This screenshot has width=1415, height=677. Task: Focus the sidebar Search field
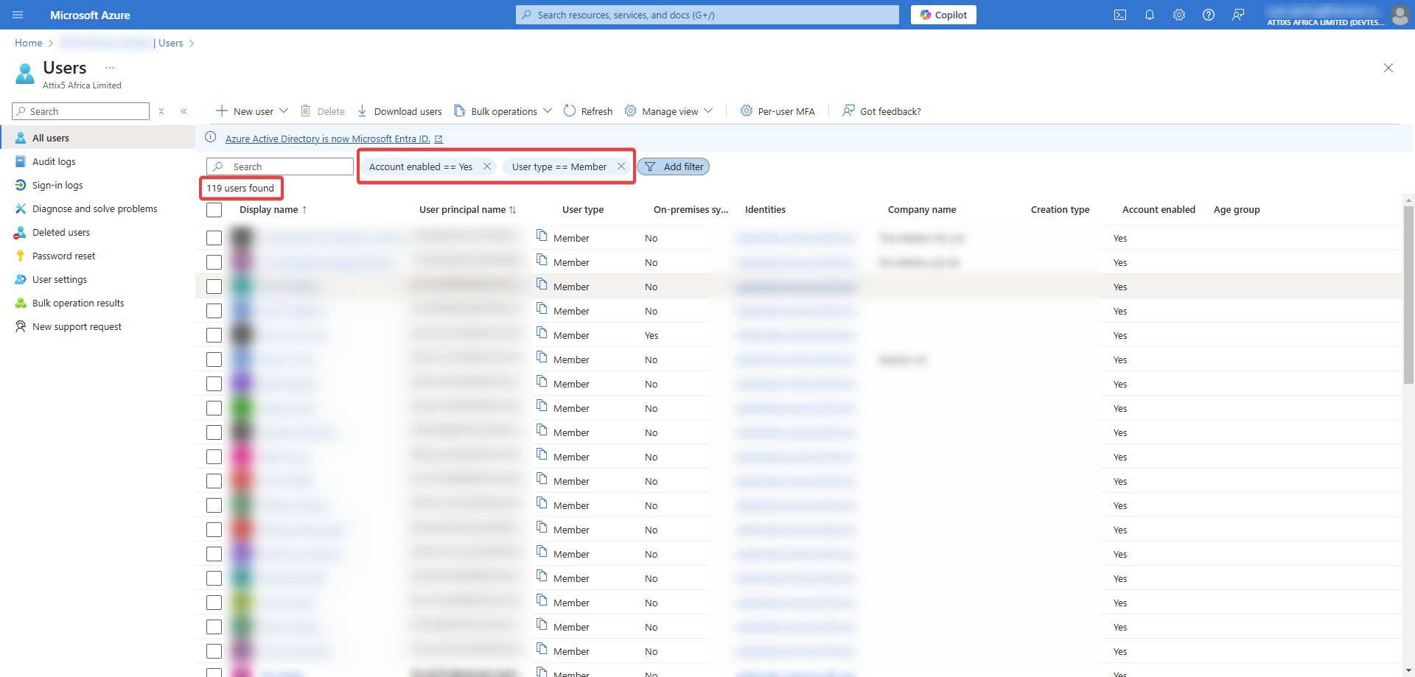[x=81, y=111]
